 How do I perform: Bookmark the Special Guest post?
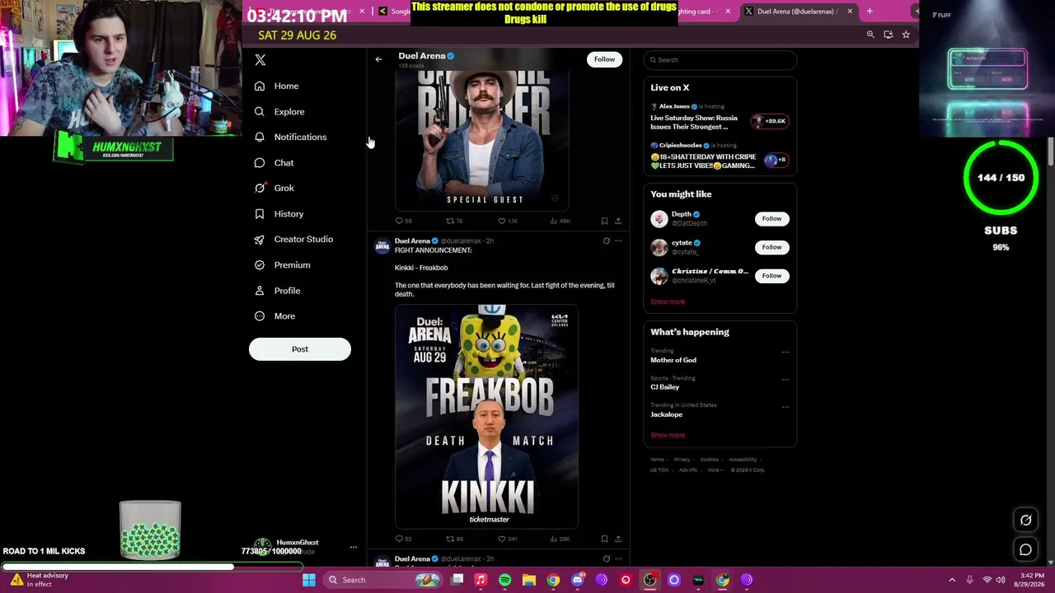(x=604, y=221)
